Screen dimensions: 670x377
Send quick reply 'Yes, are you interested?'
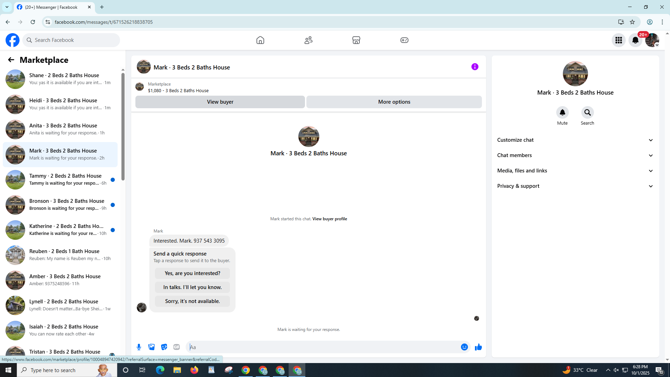(193, 273)
